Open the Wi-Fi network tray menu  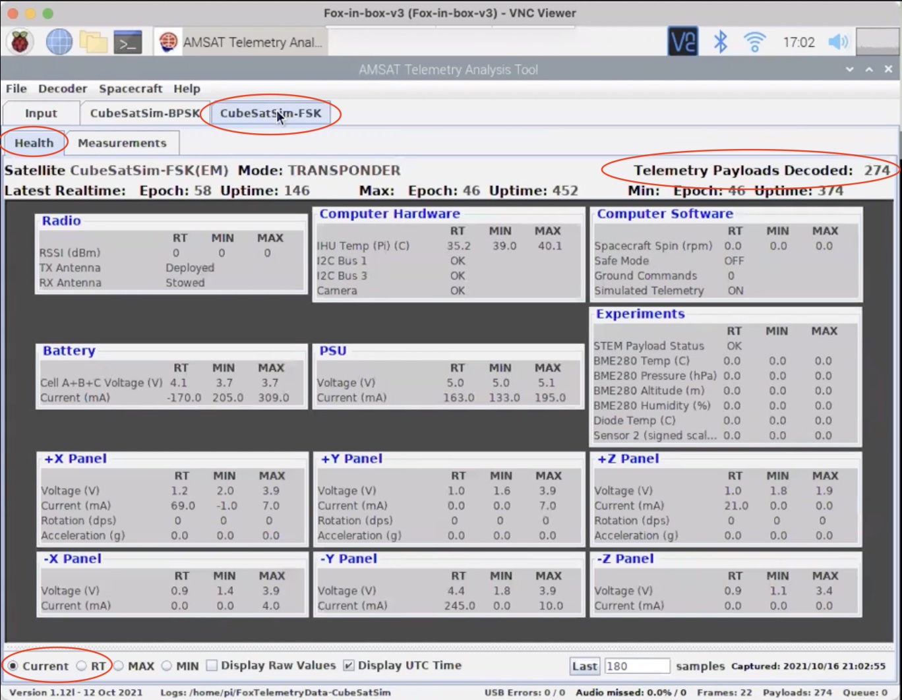(755, 42)
